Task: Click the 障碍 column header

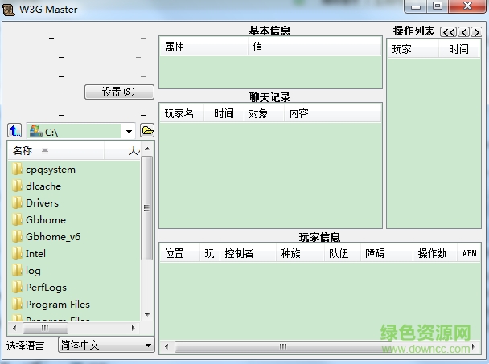Action: [x=387, y=253]
